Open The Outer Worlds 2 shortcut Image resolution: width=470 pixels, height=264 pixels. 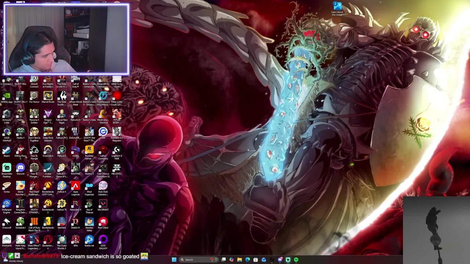click(x=62, y=242)
